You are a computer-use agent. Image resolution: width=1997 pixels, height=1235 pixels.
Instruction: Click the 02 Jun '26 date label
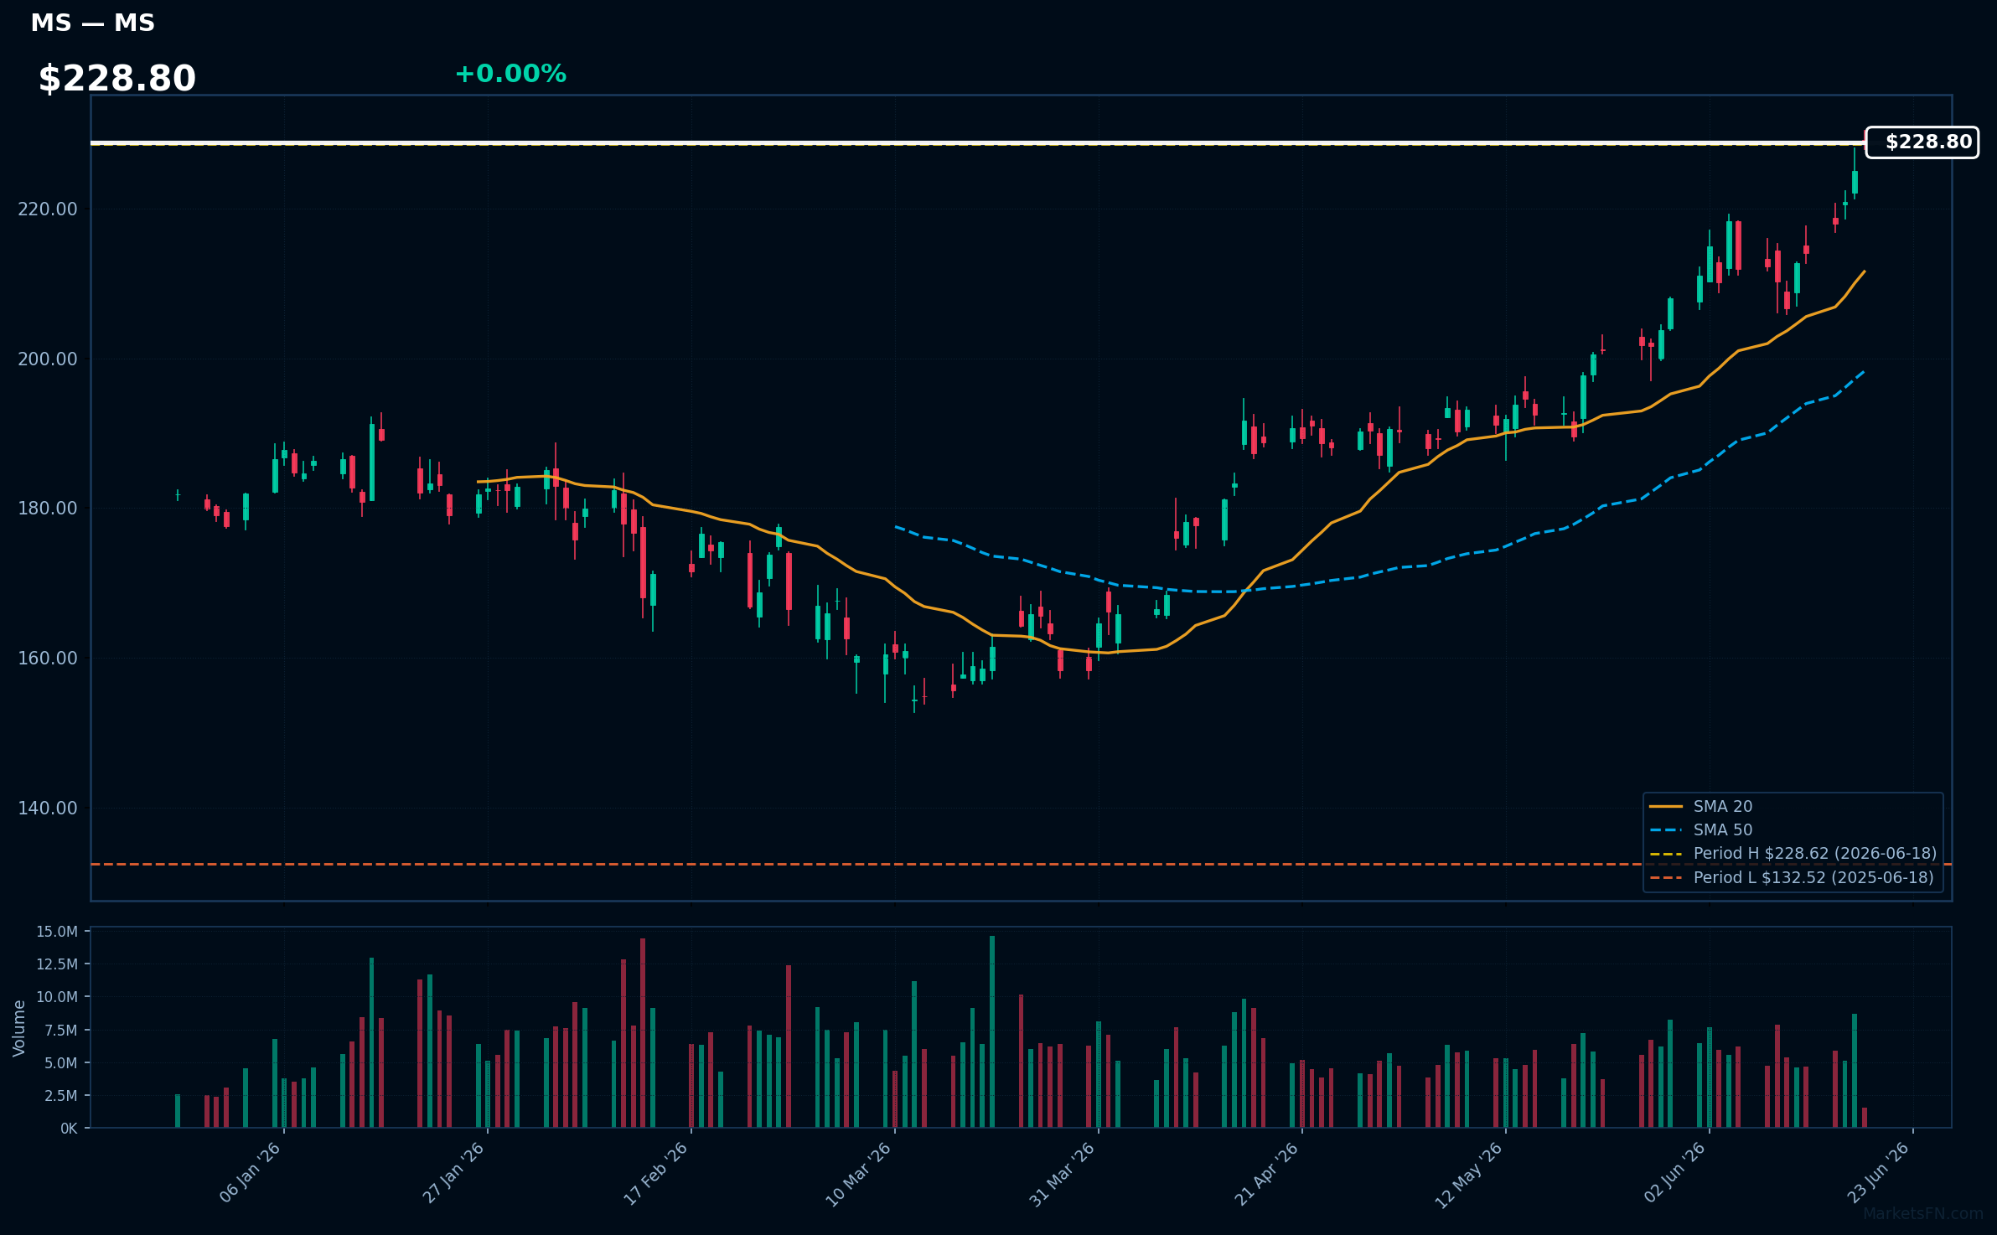click(1674, 1173)
